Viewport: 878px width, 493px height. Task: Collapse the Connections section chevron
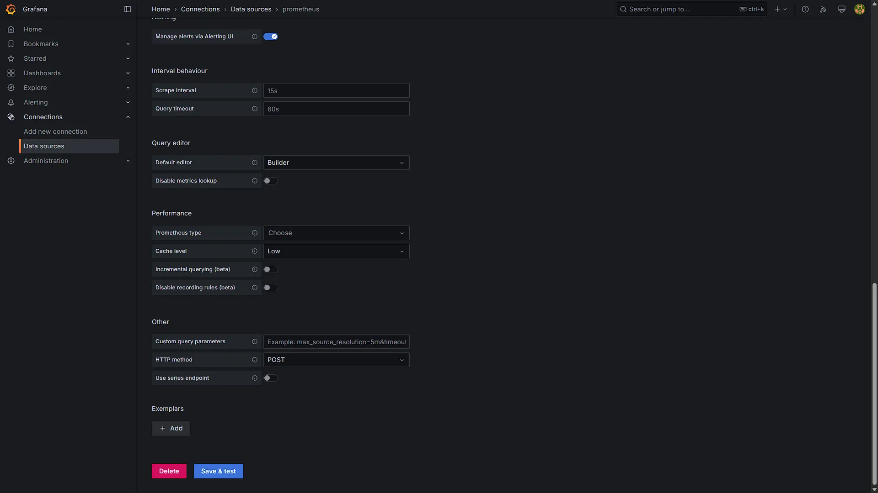(128, 117)
